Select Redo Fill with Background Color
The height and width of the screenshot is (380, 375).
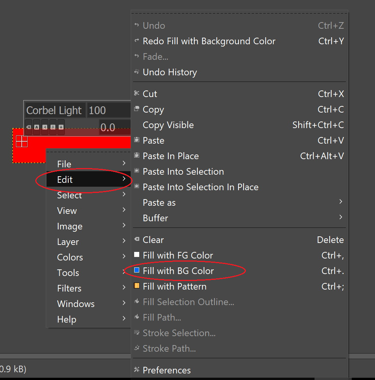209,41
